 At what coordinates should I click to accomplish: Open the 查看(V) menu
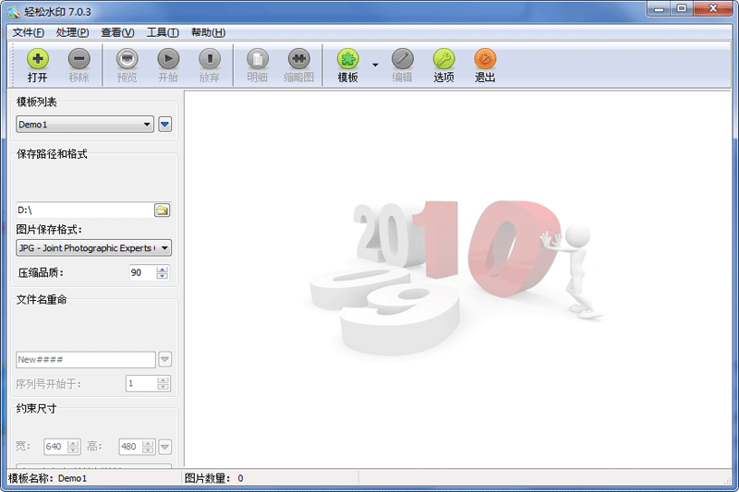(x=117, y=32)
